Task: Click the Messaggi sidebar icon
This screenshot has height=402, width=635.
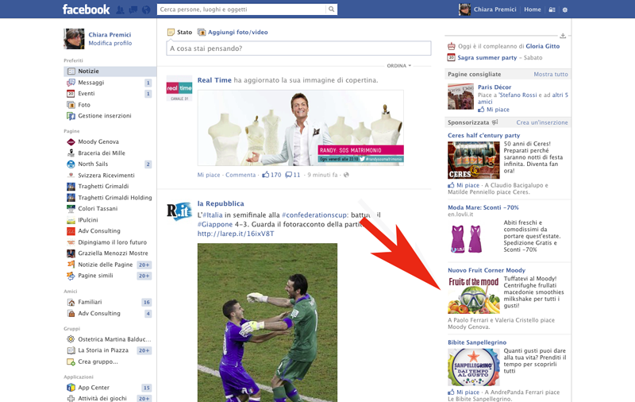Action: click(x=71, y=83)
